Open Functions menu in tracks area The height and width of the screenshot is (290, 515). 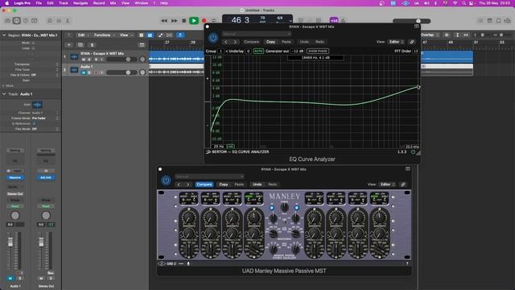click(104, 35)
